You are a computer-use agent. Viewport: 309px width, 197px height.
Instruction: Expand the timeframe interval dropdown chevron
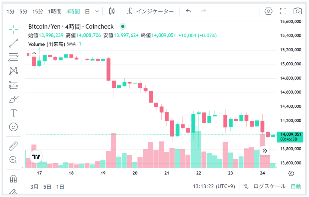[x=97, y=11]
